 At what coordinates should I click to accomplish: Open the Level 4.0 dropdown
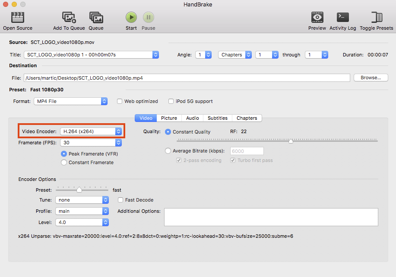(82, 222)
